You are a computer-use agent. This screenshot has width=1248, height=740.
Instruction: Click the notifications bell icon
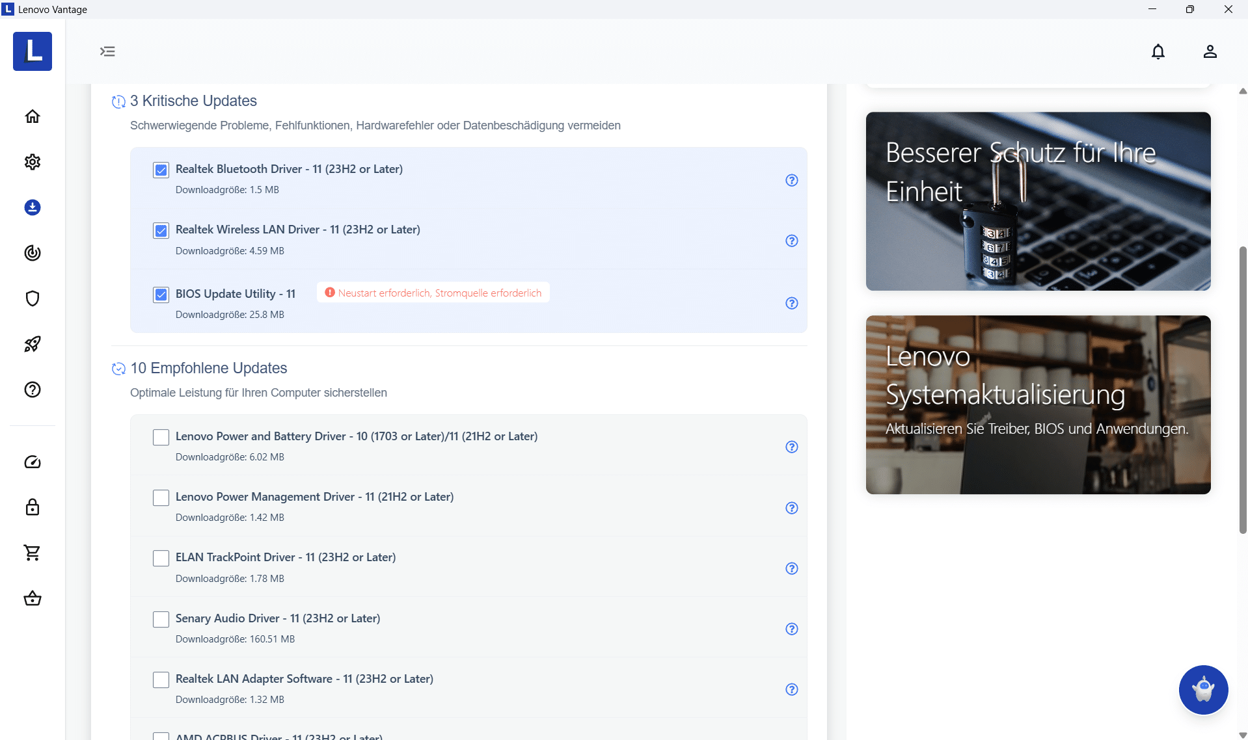click(1158, 51)
